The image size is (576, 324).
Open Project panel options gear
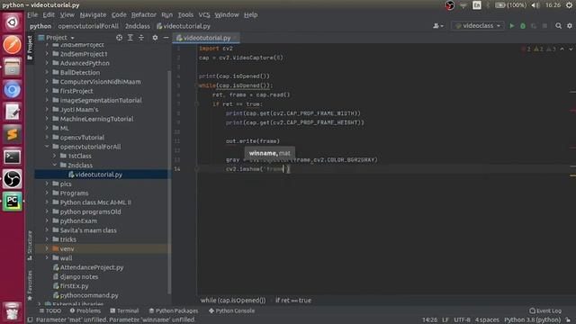pyautogui.click(x=155, y=38)
